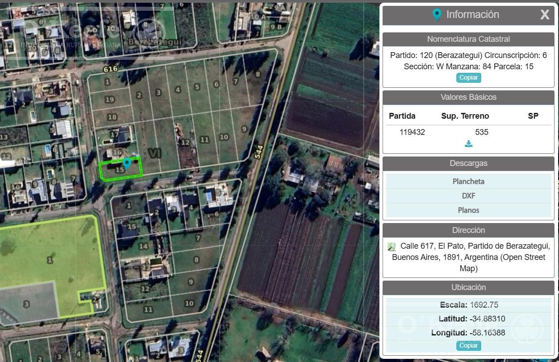Screen dimensions: 559x362
Task: Select the large green highlighted parcel 1
Action: (x=50, y=260)
